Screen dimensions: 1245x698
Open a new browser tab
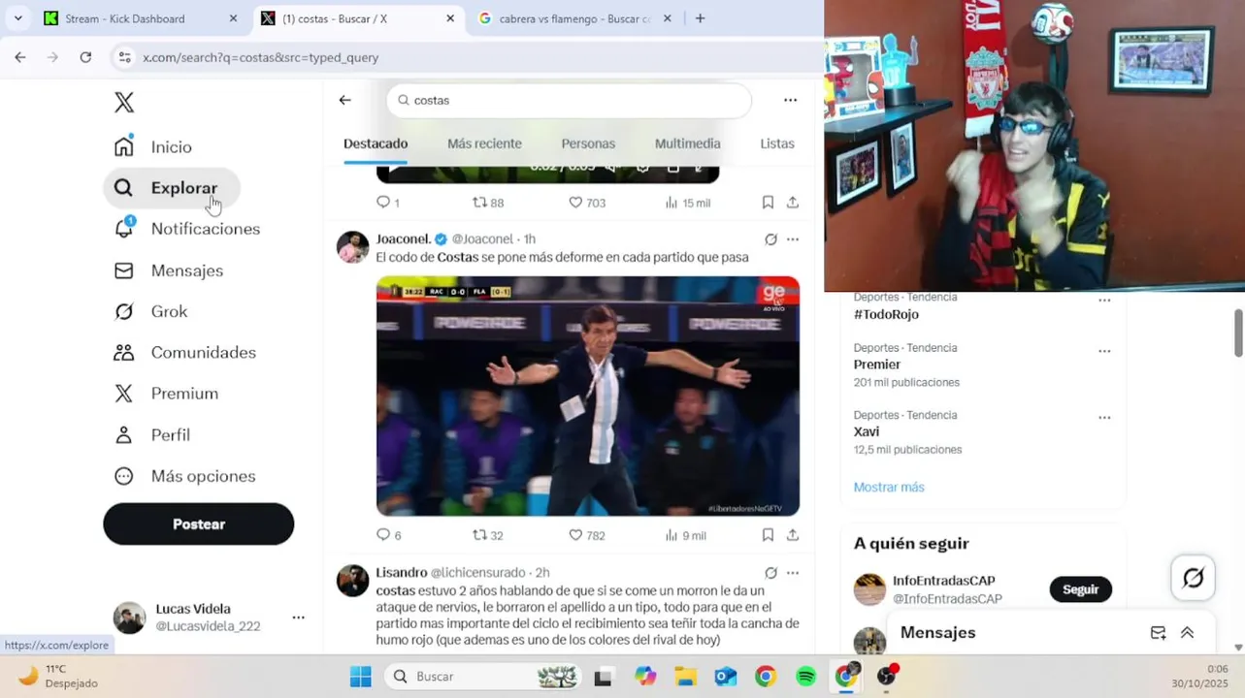pyautogui.click(x=700, y=18)
